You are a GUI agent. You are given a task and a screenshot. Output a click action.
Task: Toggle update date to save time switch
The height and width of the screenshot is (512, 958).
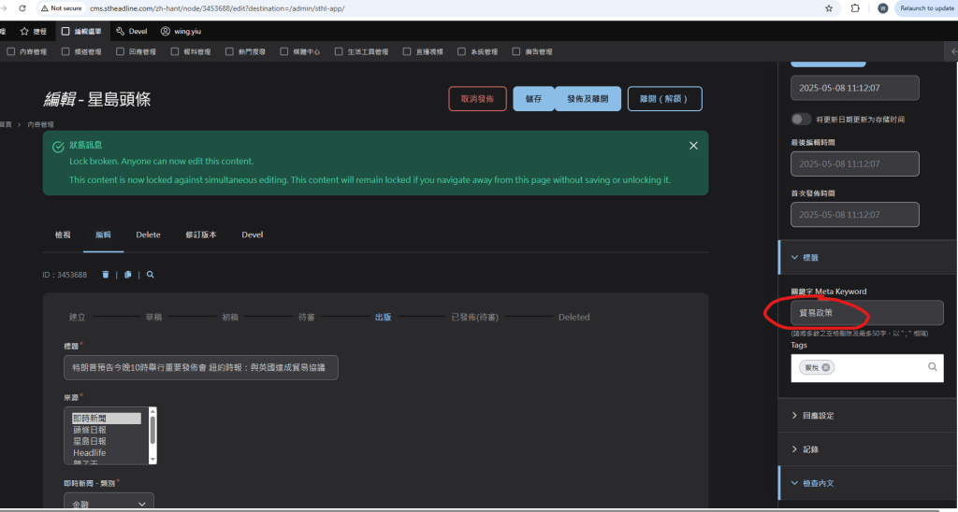click(801, 120)
